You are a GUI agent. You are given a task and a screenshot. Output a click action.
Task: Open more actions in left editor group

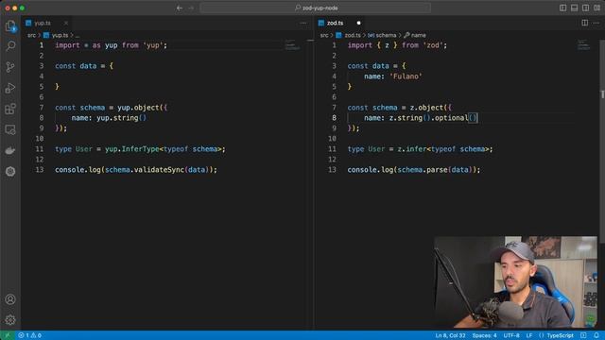click(x=303, y=23)
